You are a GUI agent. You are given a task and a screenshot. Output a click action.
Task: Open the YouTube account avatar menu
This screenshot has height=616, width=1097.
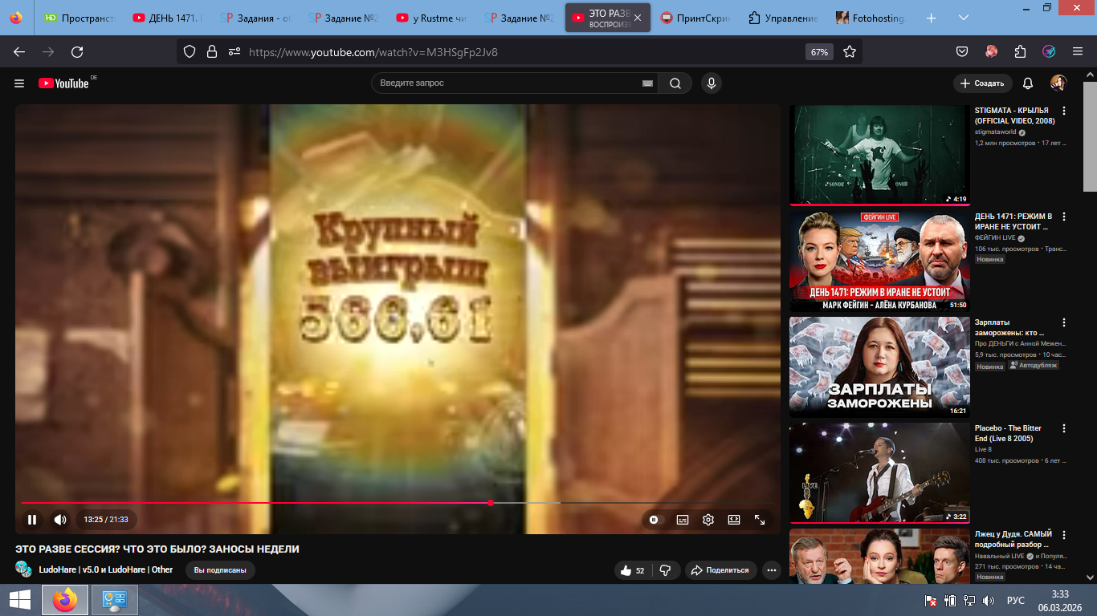[x=1058, y=83]
